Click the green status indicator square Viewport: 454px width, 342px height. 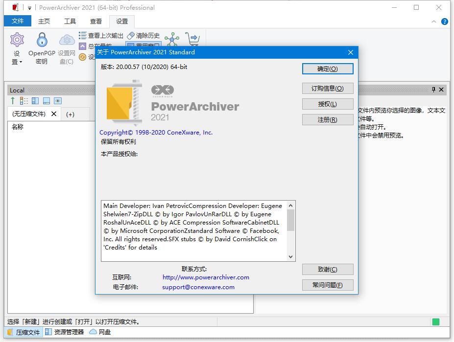coord(436,322)
